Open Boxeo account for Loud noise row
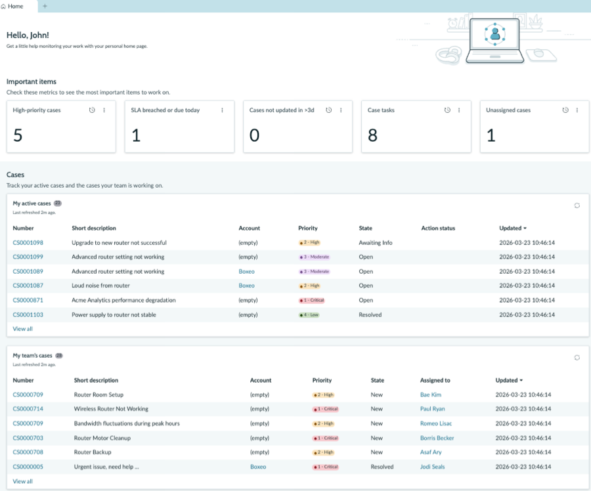The height and width of the screenshot is (491, 591). coord(246,286)
